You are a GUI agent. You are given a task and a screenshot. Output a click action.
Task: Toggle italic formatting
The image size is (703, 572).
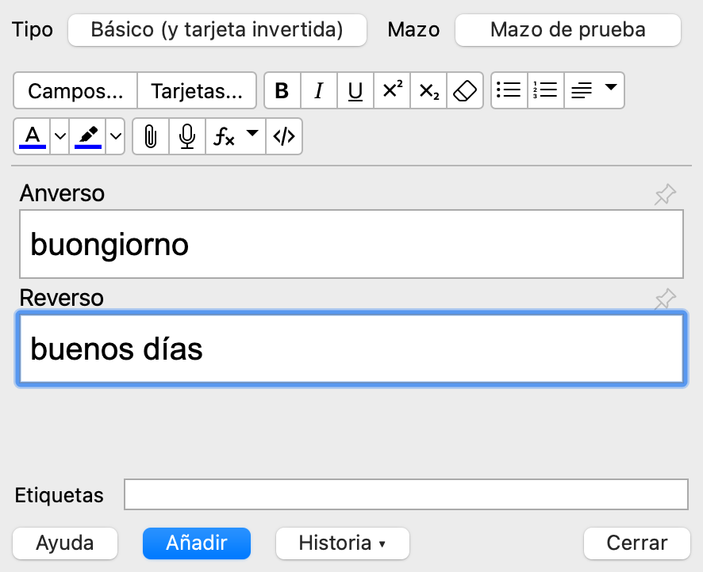pyautogui.click(x=319, y=90)
